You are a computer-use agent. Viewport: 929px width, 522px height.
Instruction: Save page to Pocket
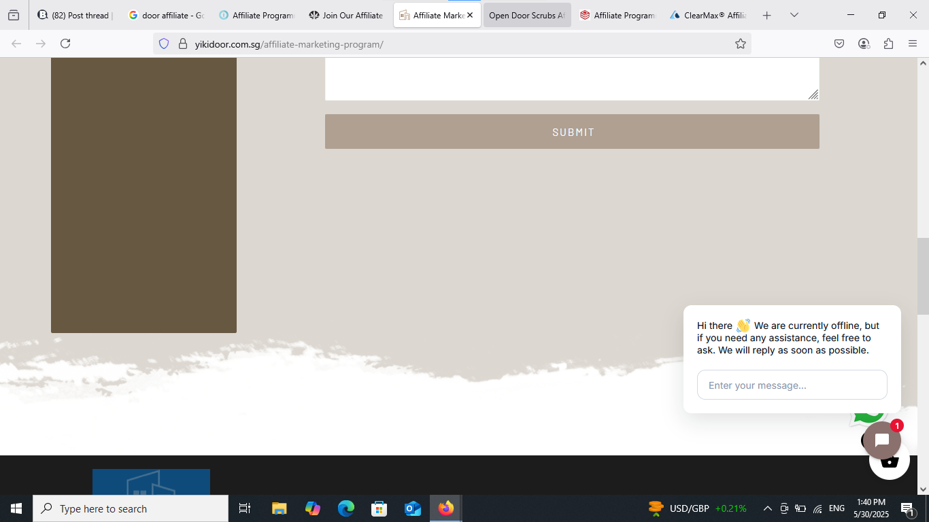click(x=839, y=43)
